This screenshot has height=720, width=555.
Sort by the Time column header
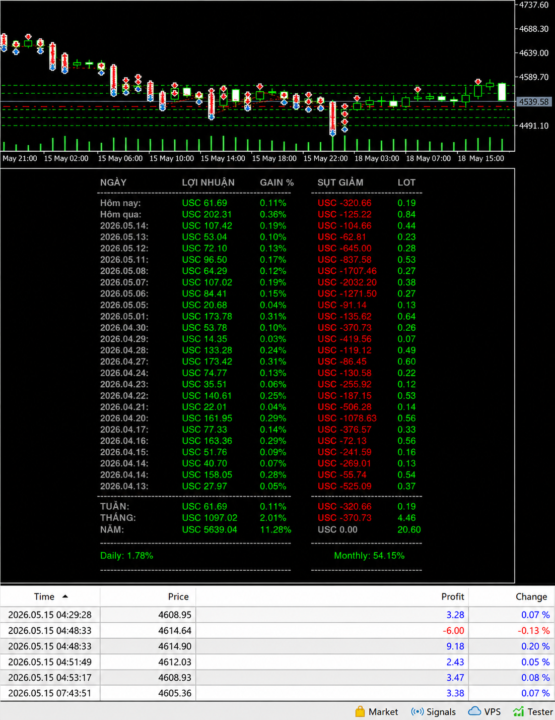pyautogui.click(x=50, y=596)
